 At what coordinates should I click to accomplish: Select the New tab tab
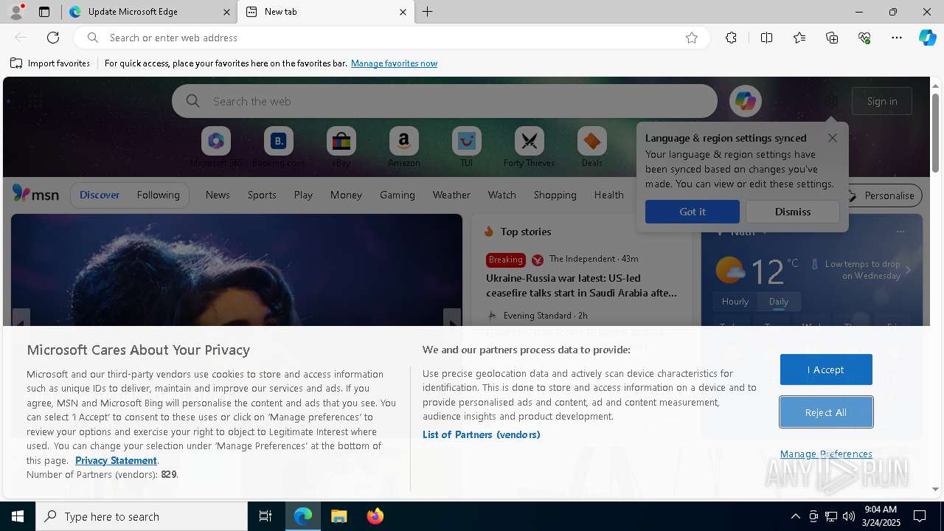[326, 12]
